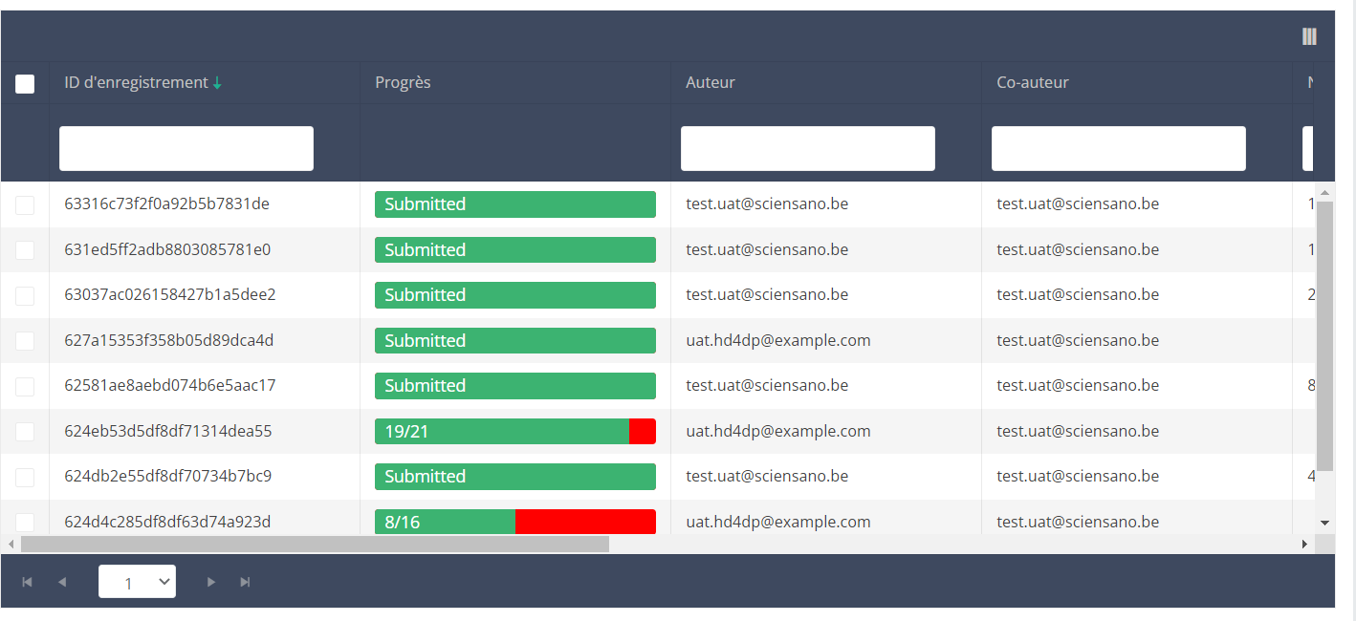
Task: Click the Submitted badge for record 63037ac026158427b1a5dee2
Action: pyautogui.click(x=514, y=295)
